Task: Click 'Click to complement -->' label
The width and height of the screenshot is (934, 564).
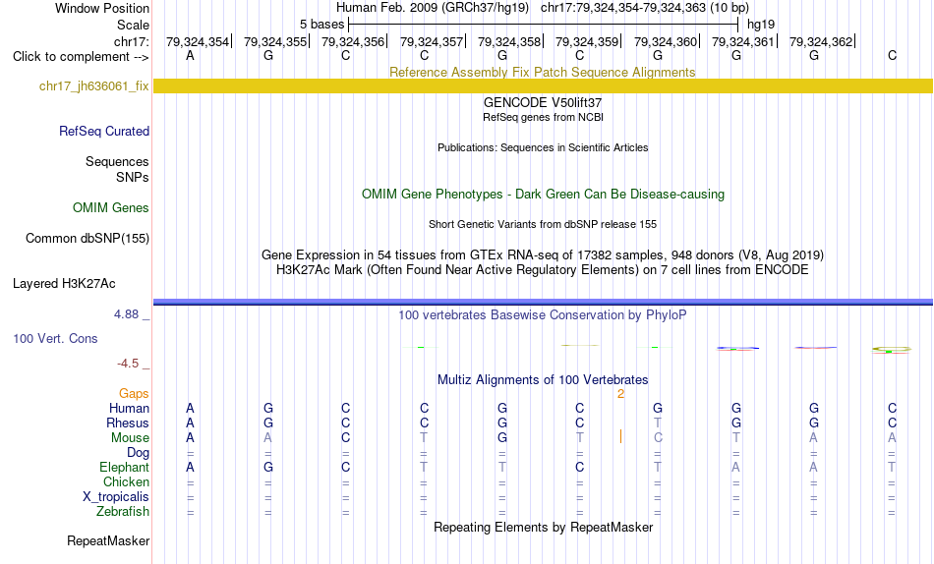Action: (x=81, y=57)
